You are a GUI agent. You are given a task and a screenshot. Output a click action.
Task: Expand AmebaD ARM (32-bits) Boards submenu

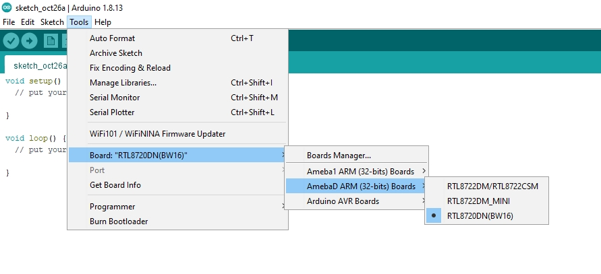point(356,186)
